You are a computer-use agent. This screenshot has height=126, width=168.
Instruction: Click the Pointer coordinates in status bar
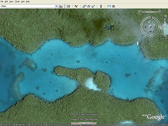[x=22, y=125]
